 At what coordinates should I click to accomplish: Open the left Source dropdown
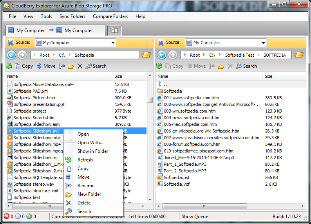tap(113, 43)
